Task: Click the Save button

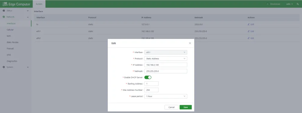Action: pos(185,107)
